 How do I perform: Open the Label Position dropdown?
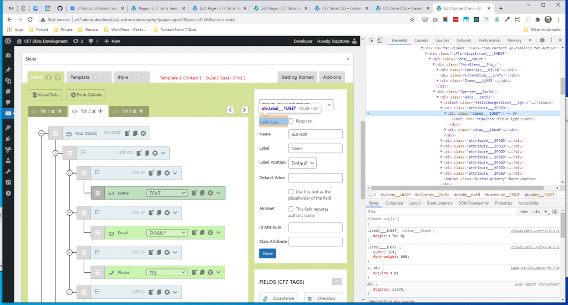coord(303,163)
